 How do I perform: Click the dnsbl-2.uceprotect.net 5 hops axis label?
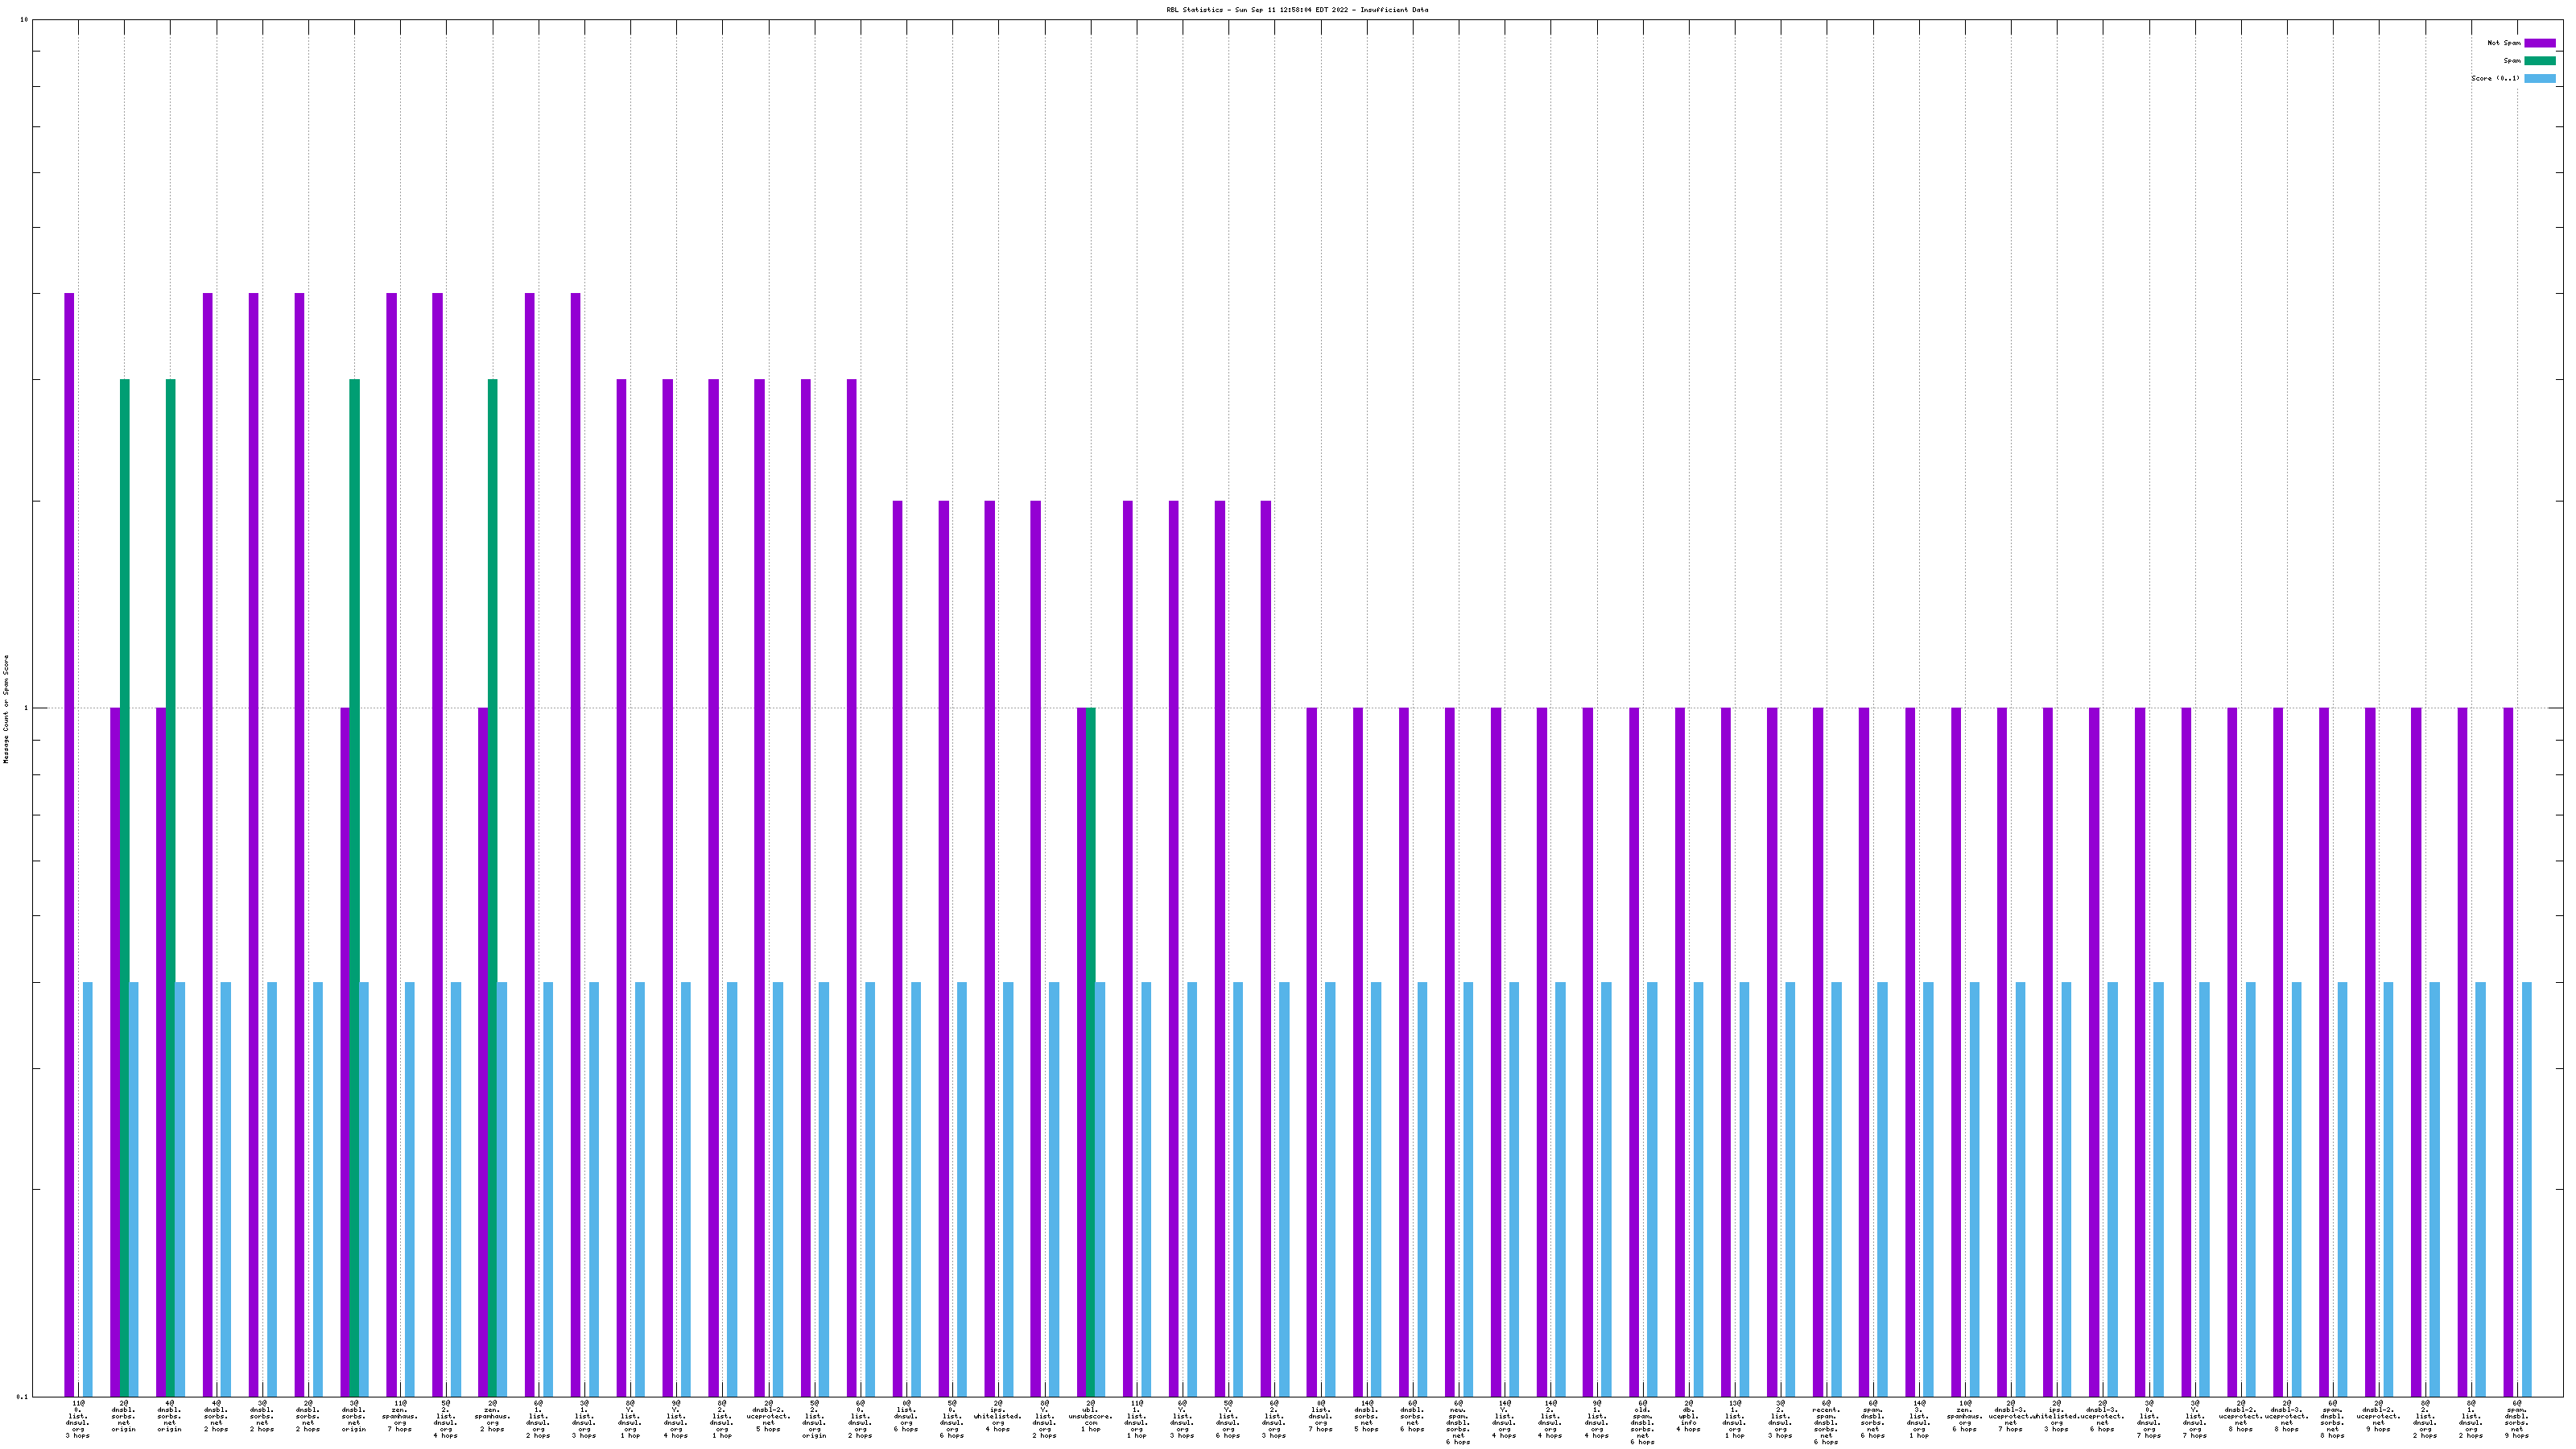(x=768, y=1416)
